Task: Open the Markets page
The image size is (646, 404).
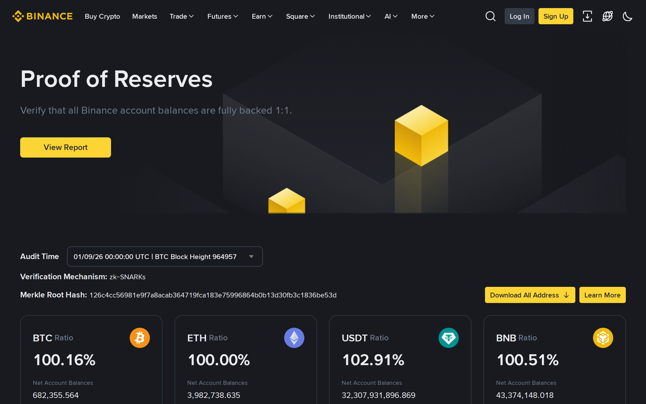Action: (145, 16)
